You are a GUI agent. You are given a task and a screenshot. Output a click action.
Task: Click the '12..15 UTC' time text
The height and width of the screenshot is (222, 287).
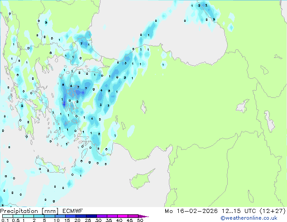point(239,211)
